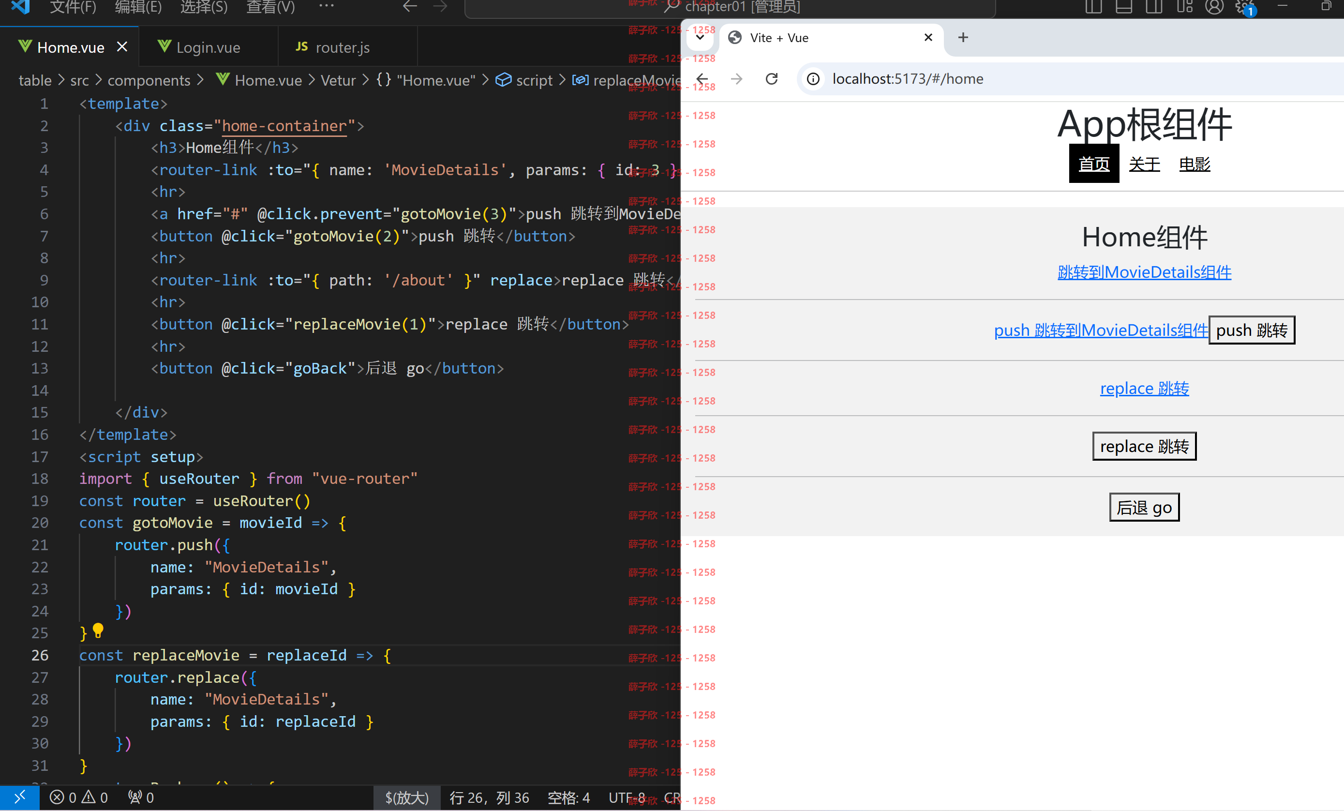This screenshot has height=811, width=1344.
Task: Switch to the Login.vue editor tab
Action: coord(209,47)
